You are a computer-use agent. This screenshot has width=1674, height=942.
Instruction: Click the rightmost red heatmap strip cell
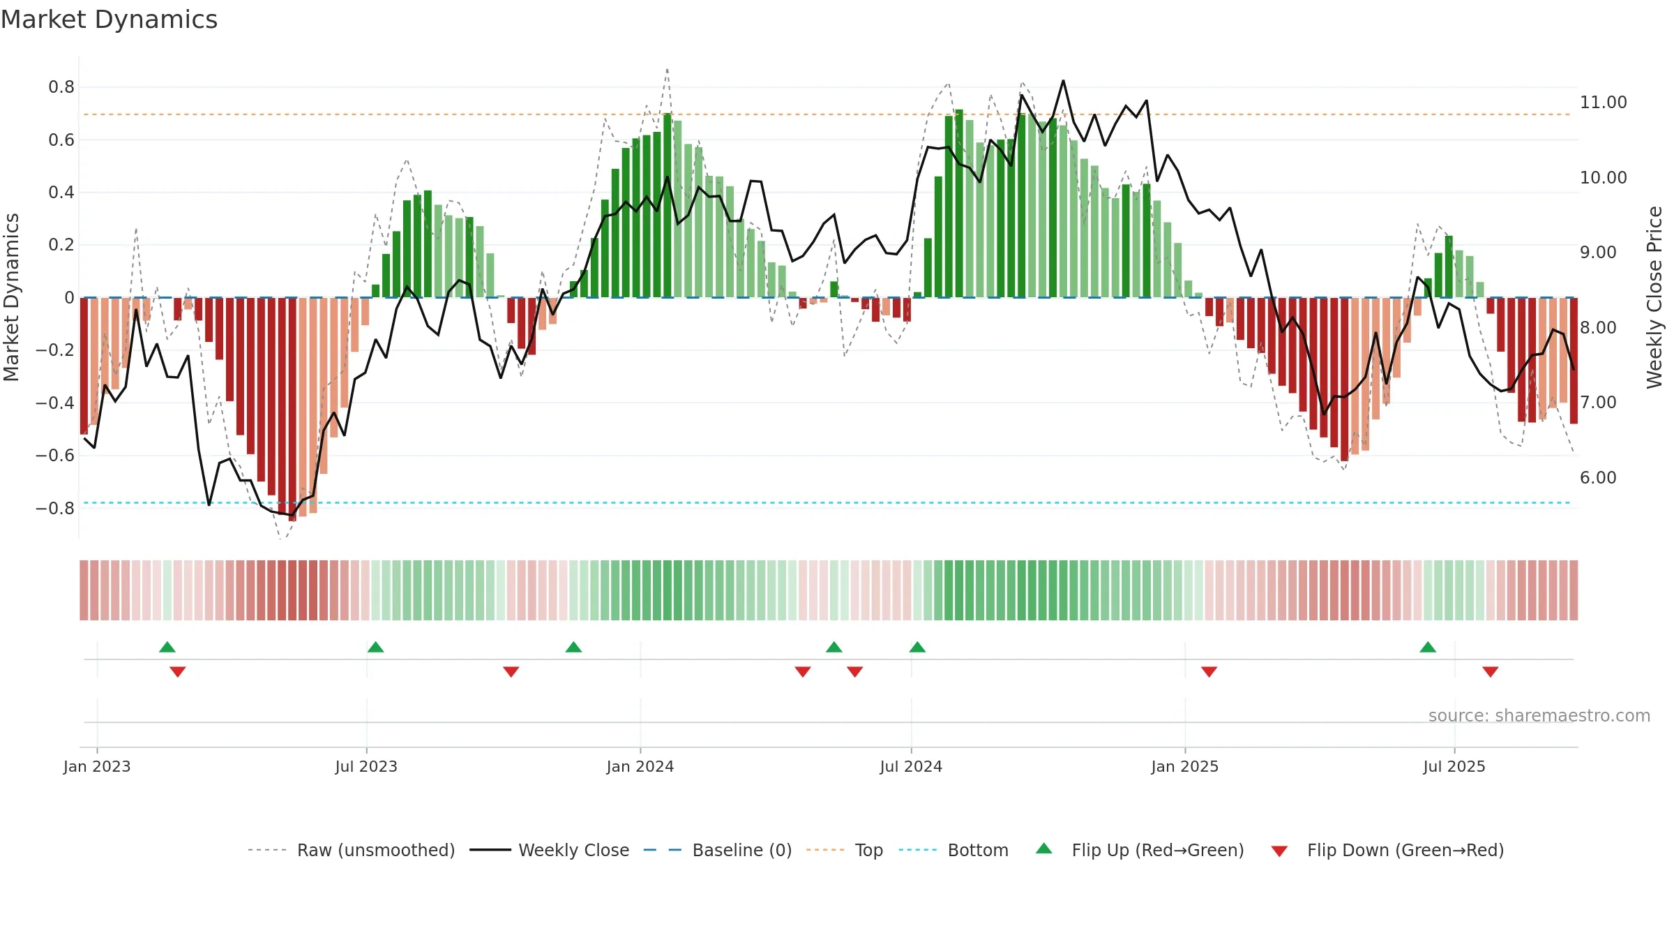(x=1574, y=590)
